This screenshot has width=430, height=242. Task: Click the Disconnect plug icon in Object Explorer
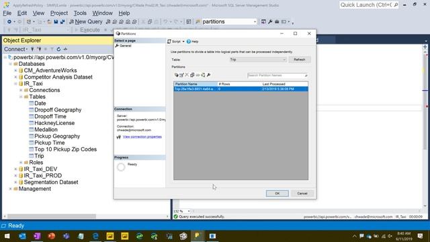coord(39,49)
